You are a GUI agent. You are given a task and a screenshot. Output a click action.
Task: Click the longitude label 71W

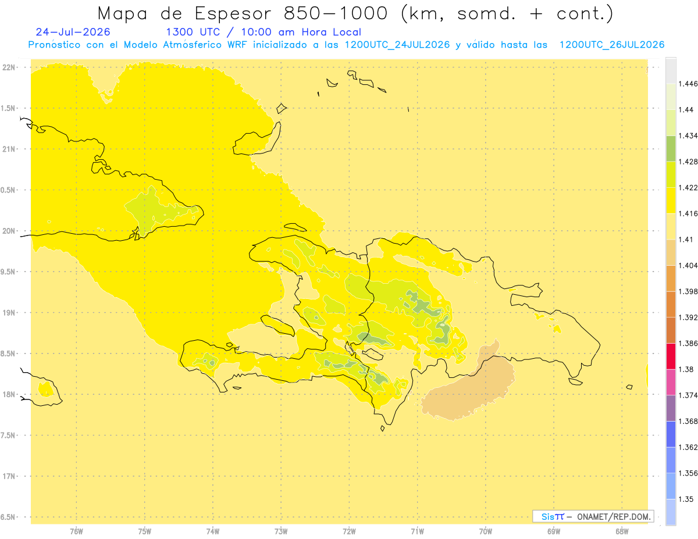click(417, 530)
